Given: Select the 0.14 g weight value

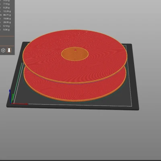Looking at the screenshot, I should tap(6, 26).
